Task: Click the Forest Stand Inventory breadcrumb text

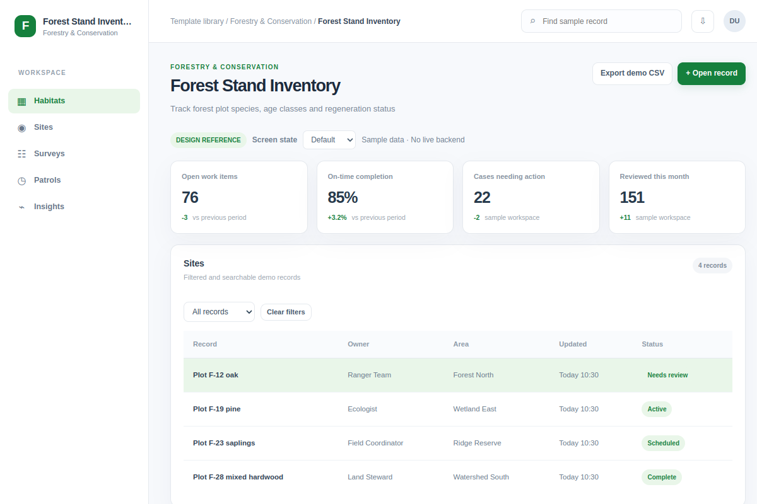Action: (359, 21)
